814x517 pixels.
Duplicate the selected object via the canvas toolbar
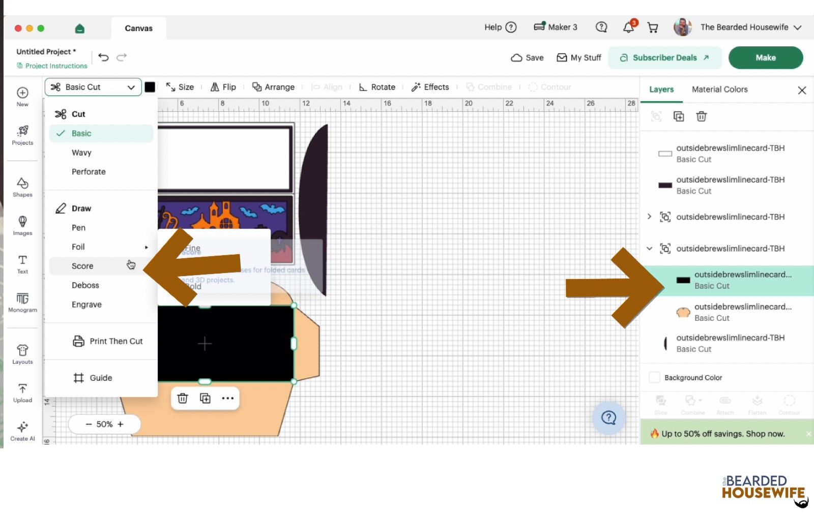205,398
